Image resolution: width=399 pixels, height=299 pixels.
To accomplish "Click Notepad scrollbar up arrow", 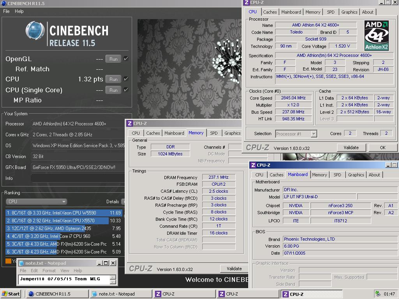I will (x=113, y=277).
